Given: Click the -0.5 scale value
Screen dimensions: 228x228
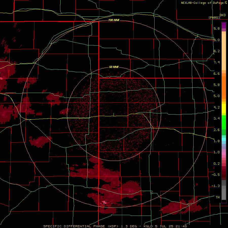Looking at the screenshot, I should point(216,175).
